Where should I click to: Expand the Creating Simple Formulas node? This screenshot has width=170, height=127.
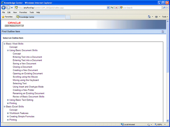tap(8, 116)
